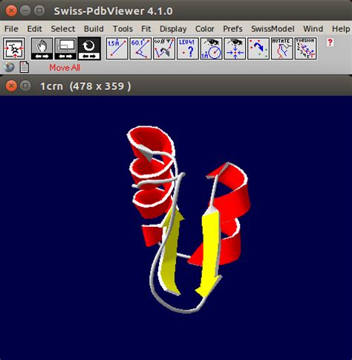352x360 pixels.
Task: Pick the 60.1° angle measurement tool
Action: 140,48
